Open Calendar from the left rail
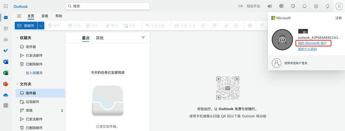 6,28
